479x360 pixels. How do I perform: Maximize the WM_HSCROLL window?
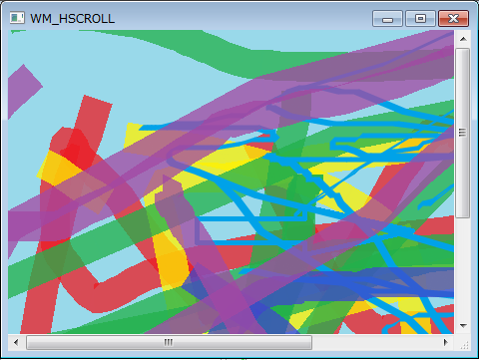(420, 18)
